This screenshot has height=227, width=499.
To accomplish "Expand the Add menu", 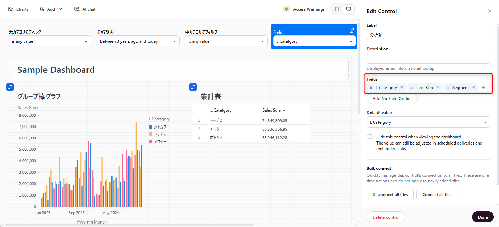I will point(51,9).
